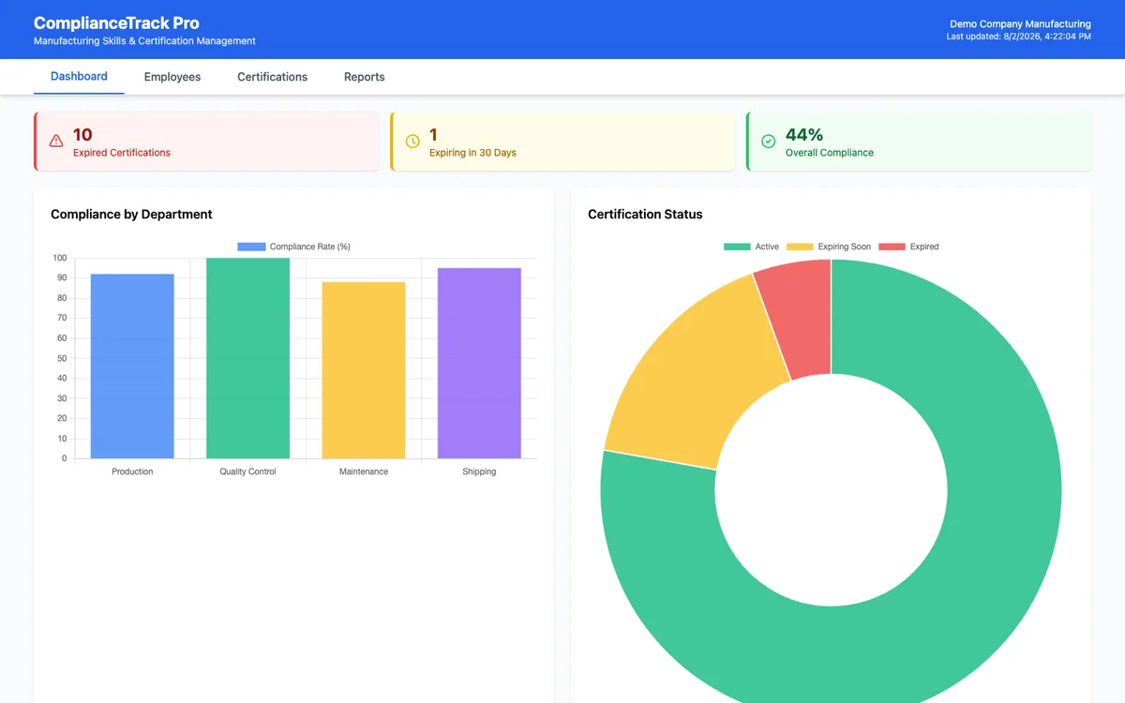This screenshot has width=1125, height=703.
Task: Open the Dashboard tab
Action: [79, 77]
